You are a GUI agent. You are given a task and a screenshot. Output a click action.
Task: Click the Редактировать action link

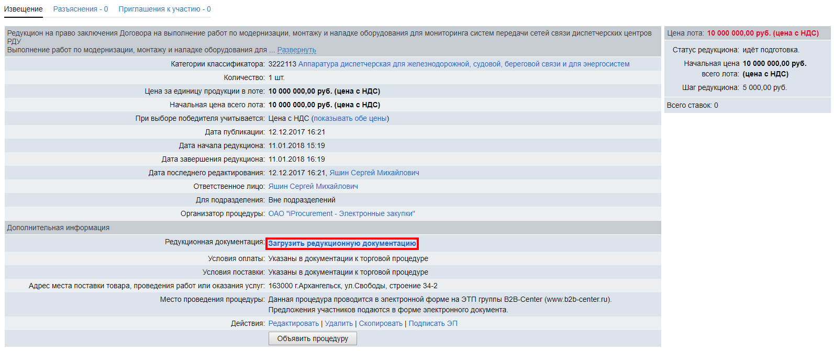293,323
